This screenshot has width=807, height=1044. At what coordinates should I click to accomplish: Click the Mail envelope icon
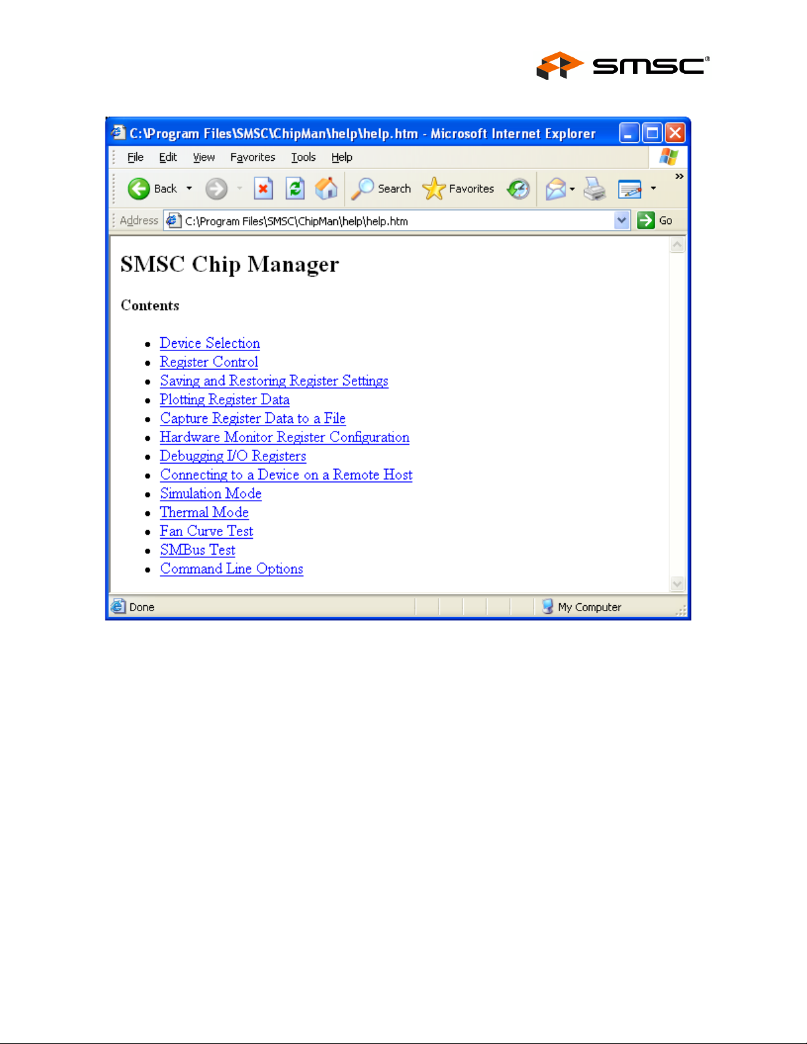coord(556,189)
